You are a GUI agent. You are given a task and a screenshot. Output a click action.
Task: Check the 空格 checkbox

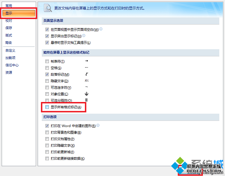pyautogui.click(x=47, y=68)
